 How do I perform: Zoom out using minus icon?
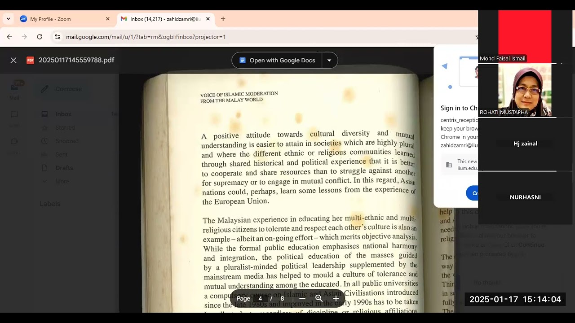(302, 298)
